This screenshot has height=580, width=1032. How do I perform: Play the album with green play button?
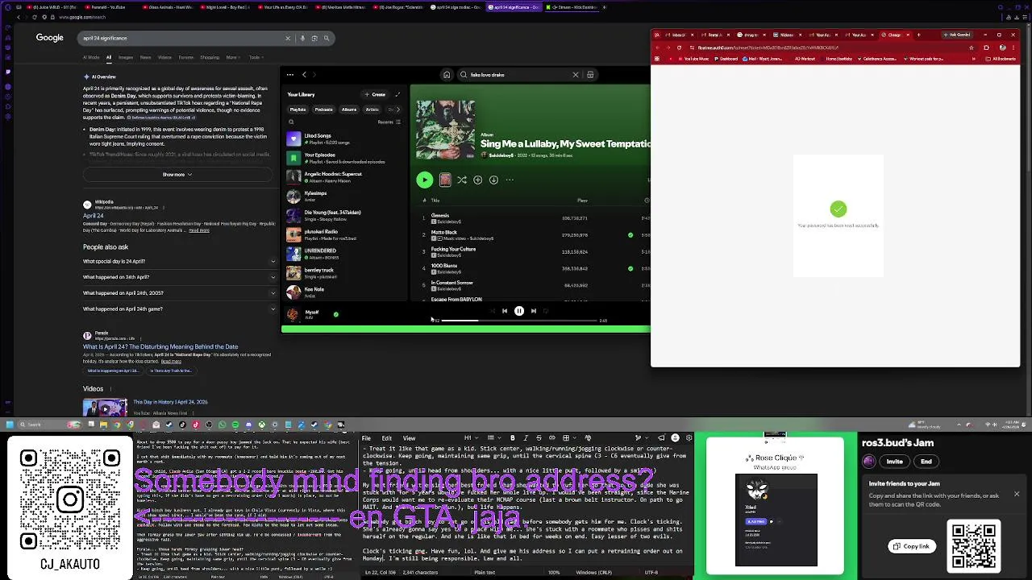click(424, 180)
